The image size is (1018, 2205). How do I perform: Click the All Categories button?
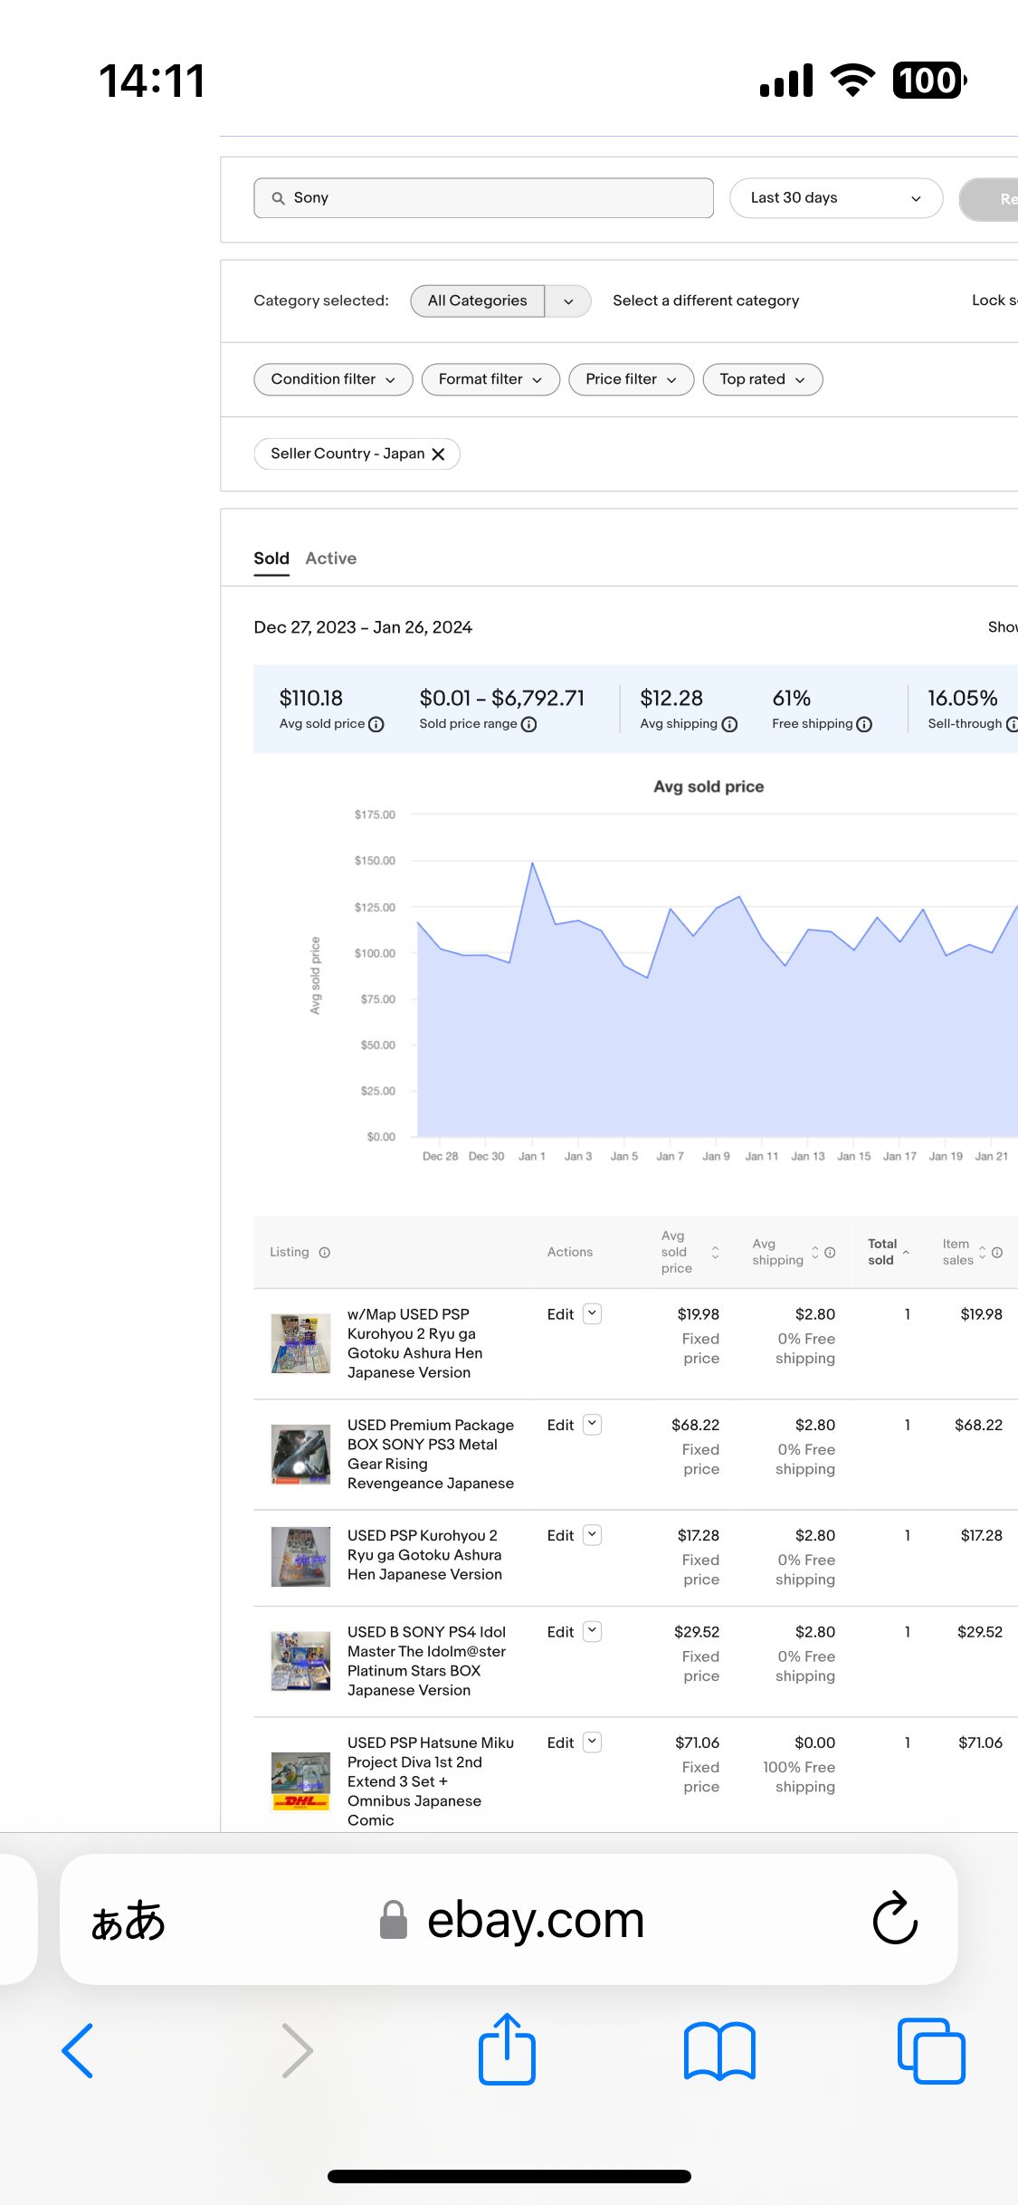click(x=477, y=301)
